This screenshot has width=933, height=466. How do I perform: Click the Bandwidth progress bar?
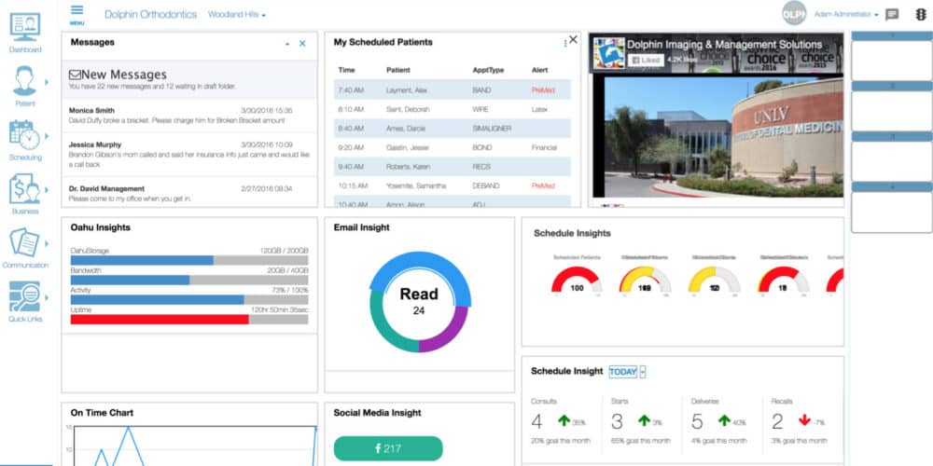[189, 280]
